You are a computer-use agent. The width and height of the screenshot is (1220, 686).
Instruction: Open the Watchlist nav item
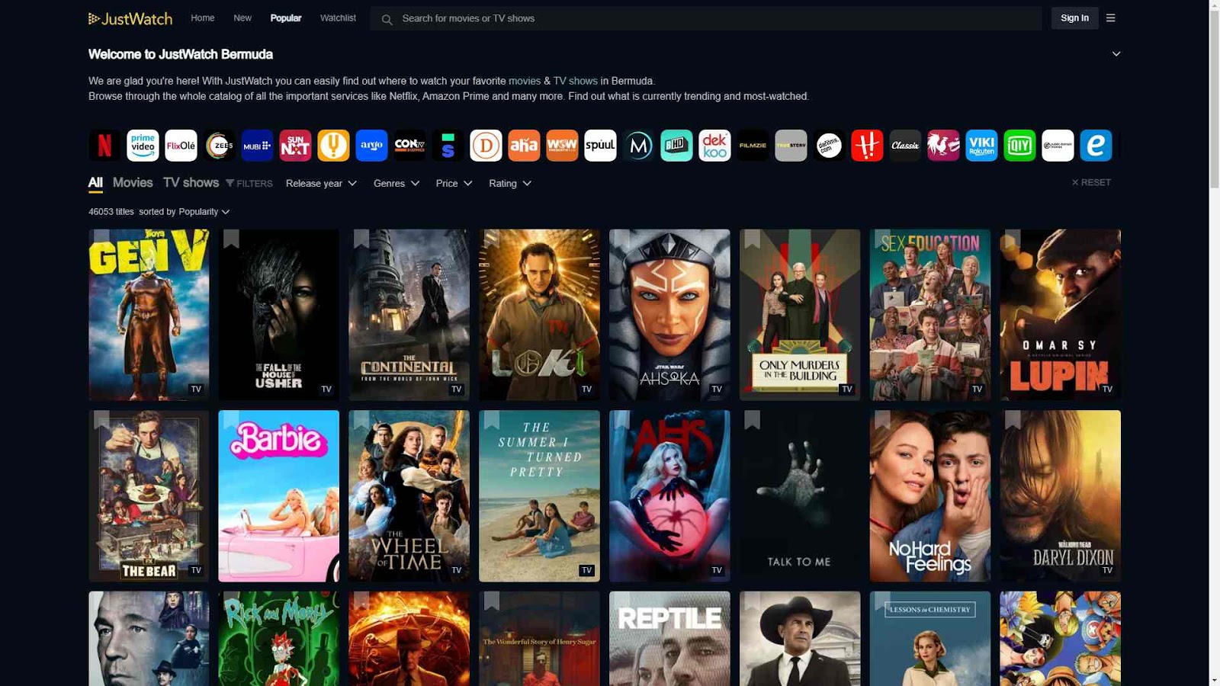point(338,18)
